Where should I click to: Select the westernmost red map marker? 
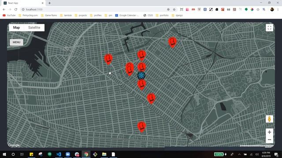(x=108, y=59)
